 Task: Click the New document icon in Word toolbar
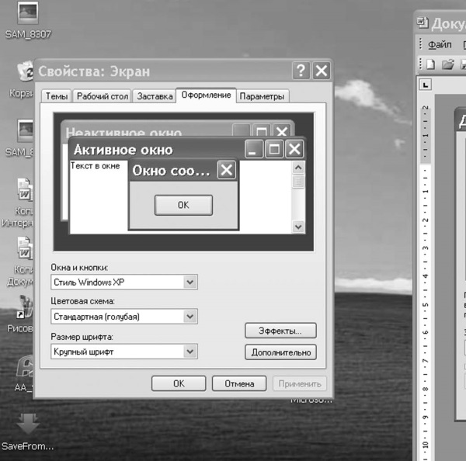pos(429,64)
